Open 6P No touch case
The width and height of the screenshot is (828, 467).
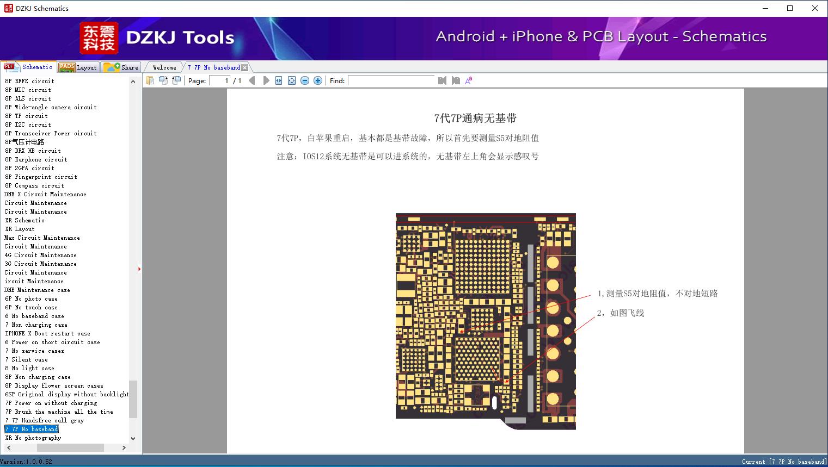click(x=31, y=307)
